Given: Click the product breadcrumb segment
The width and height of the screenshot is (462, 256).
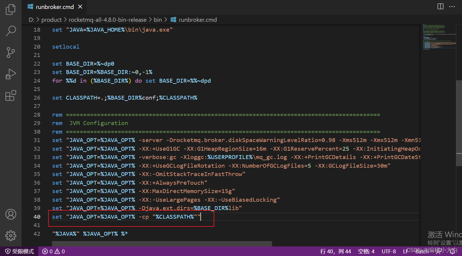Looking at the screenshot, I should (x=51, y=20).
